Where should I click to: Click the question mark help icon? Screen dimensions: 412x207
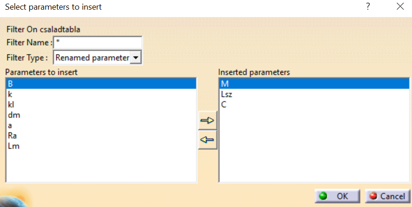point(367,7)
